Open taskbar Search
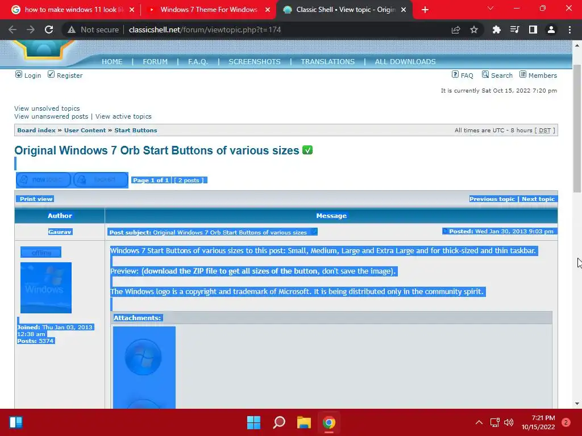The height and width of the screenshot is (436, 582). (279, 422)
